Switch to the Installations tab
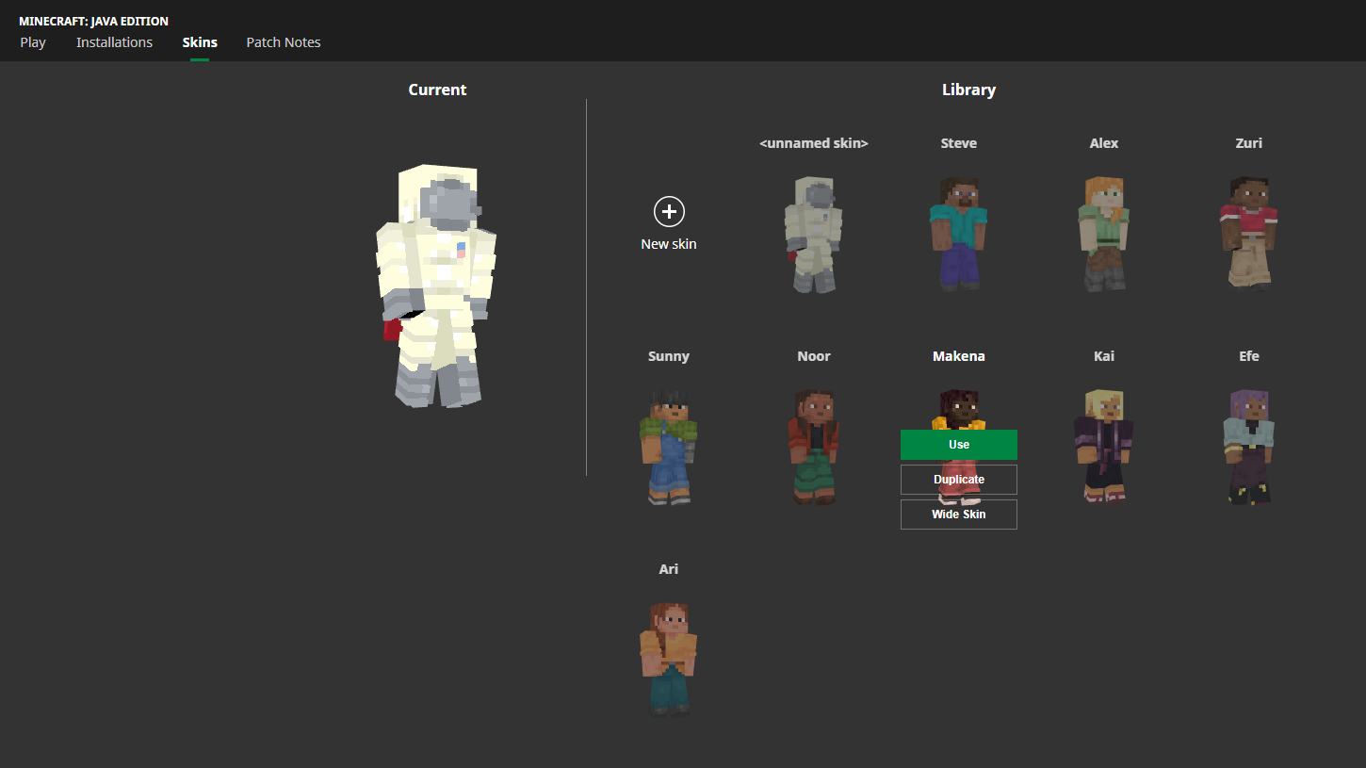 click(114, 41)
